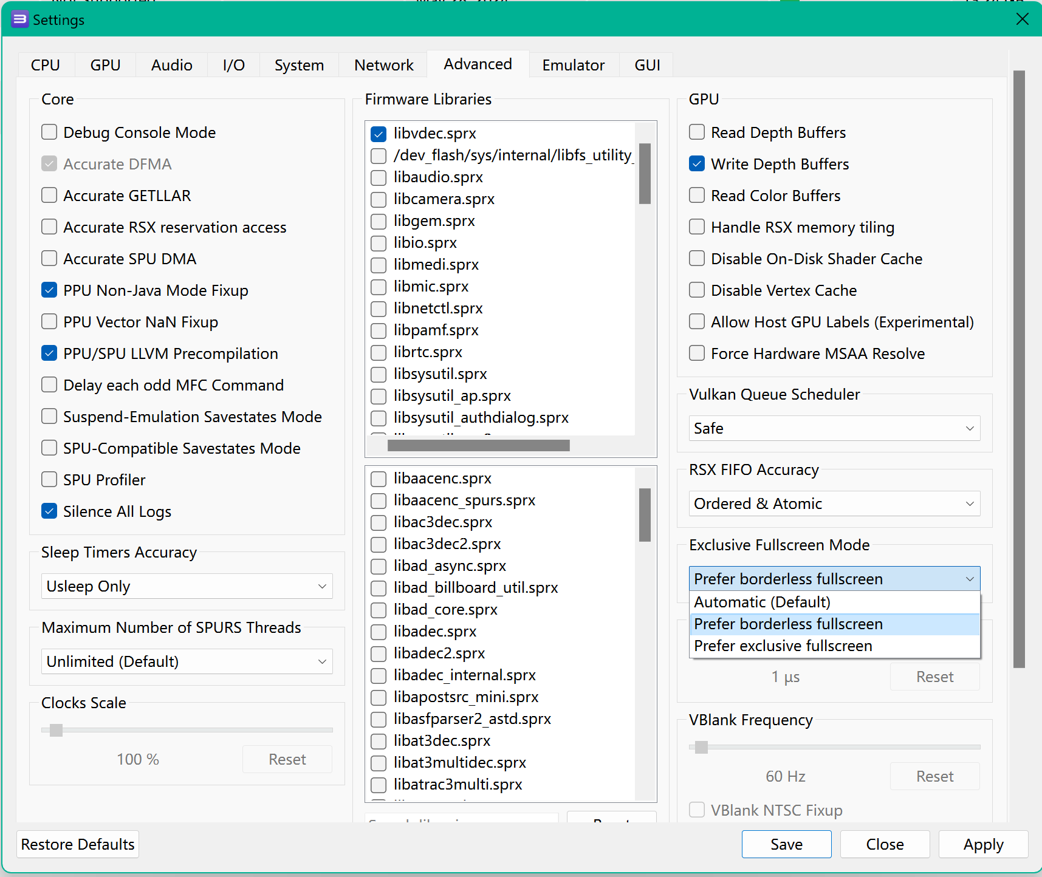Apply the current settings
This screenshot has height=877, width=1042.
(984, 844)
